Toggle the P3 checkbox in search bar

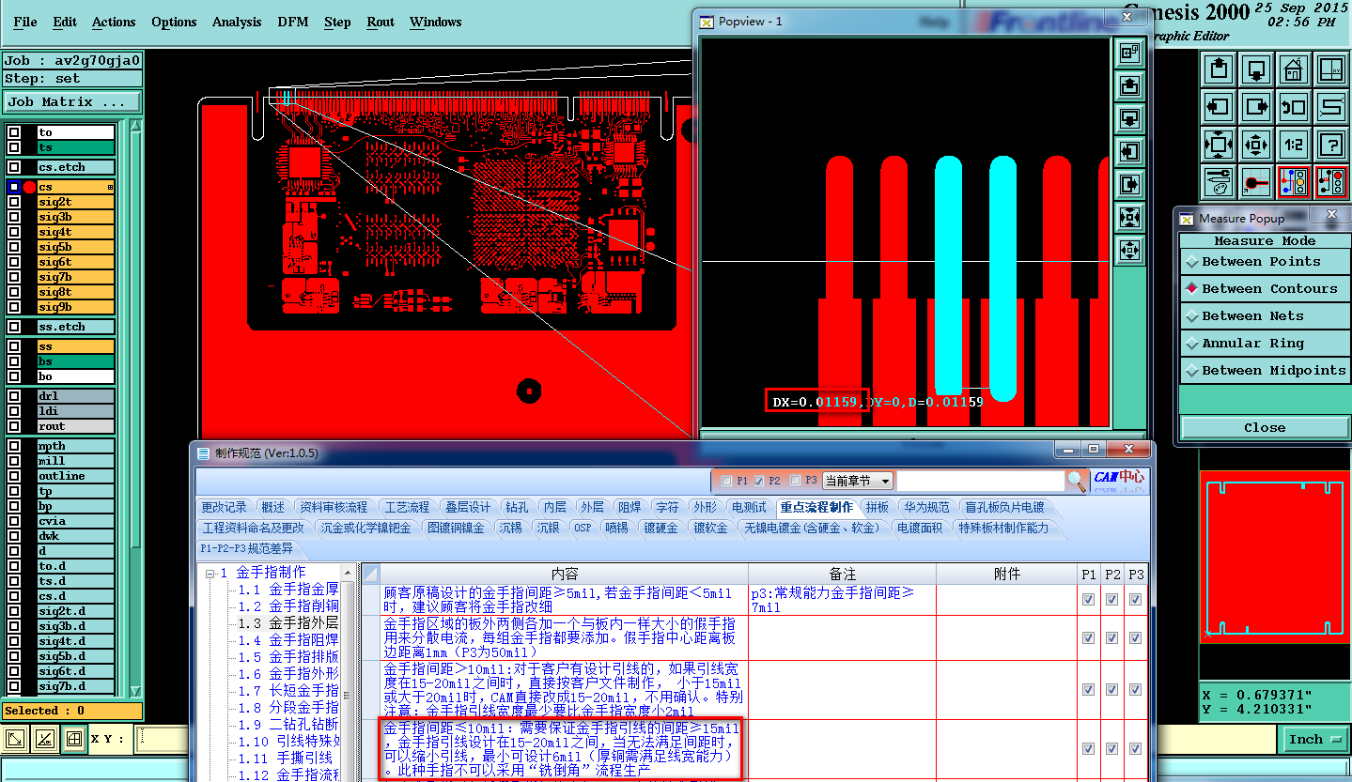tap(796, 481)
